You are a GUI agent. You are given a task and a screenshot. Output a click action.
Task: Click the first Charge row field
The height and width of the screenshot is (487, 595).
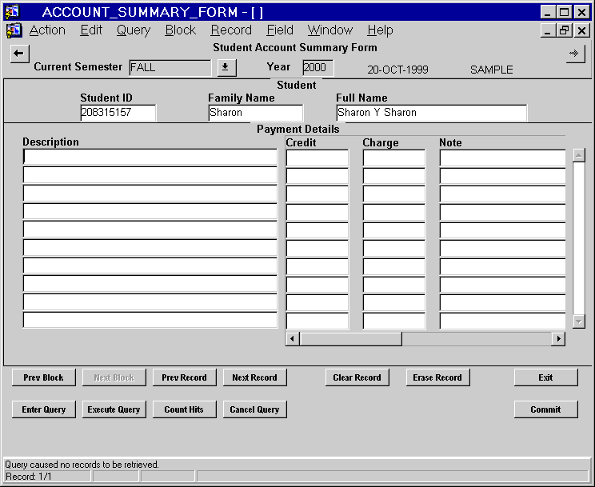click(394, 158)
